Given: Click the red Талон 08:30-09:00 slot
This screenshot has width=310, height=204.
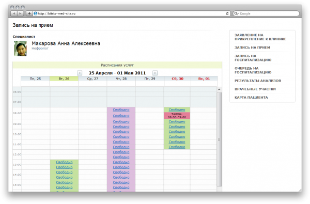Looking at the screenshot, I should point(177,116).
